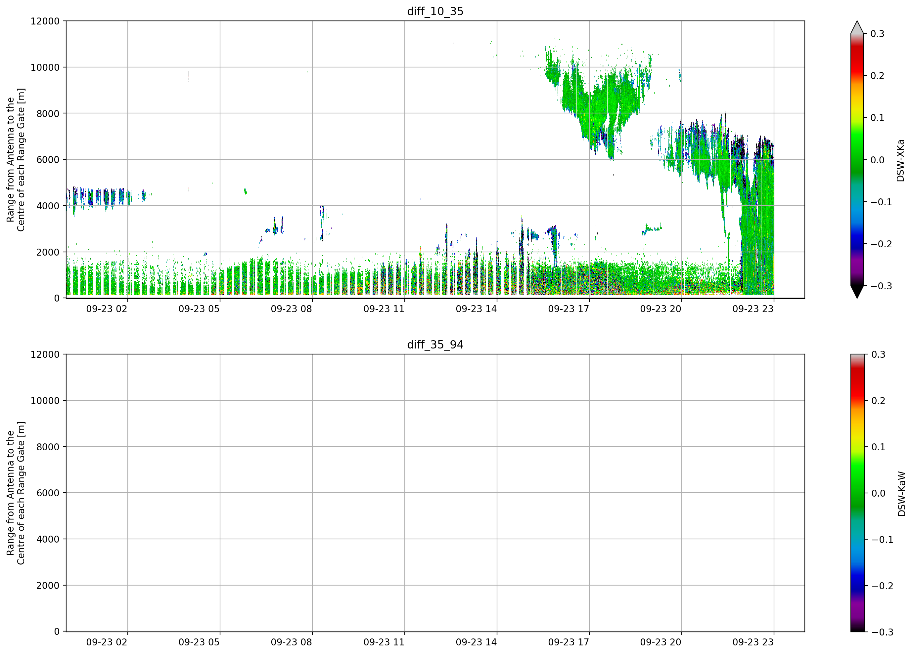
Task: Click '09-23 02' under the diff_35_94 plot
Action: (107, 642)
